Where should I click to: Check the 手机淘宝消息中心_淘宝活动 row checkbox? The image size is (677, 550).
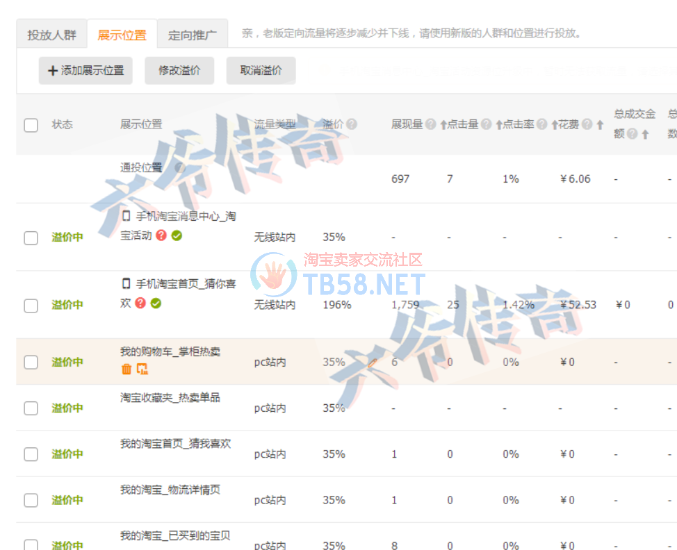(x=31, y=237)
